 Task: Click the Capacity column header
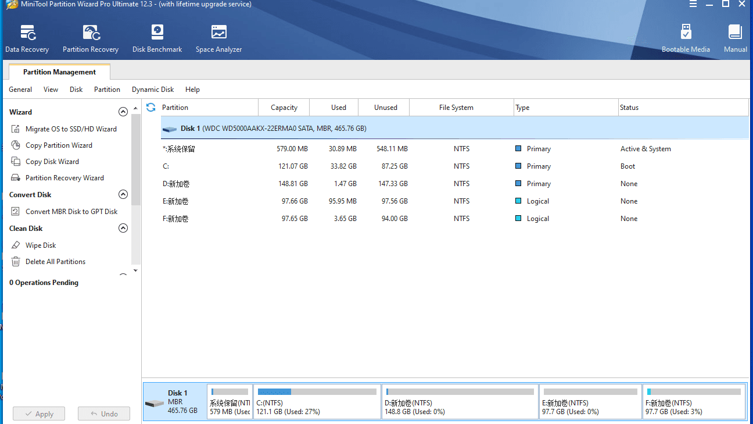pyautogui.click(x=284, y=108)
